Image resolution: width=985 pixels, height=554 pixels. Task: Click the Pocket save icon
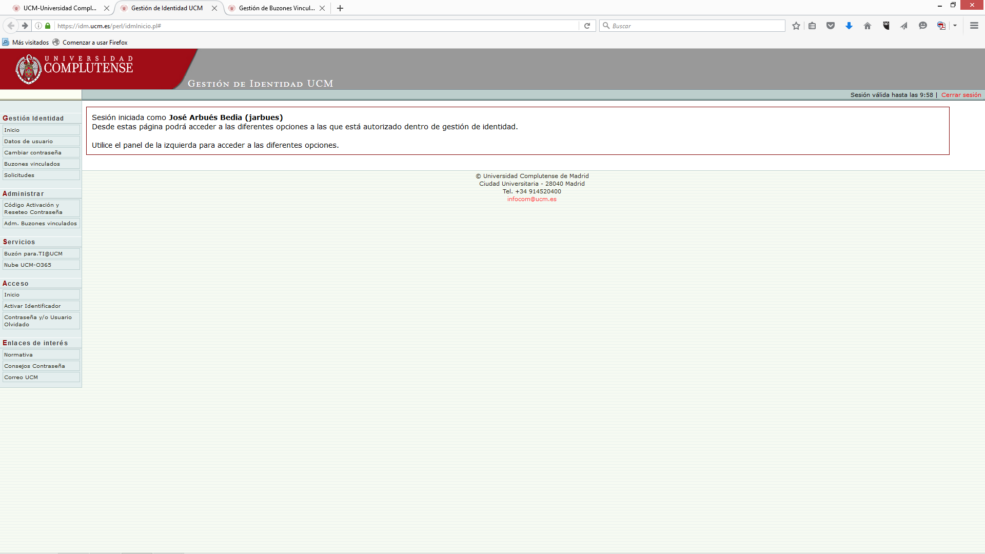tap(831, 26)
